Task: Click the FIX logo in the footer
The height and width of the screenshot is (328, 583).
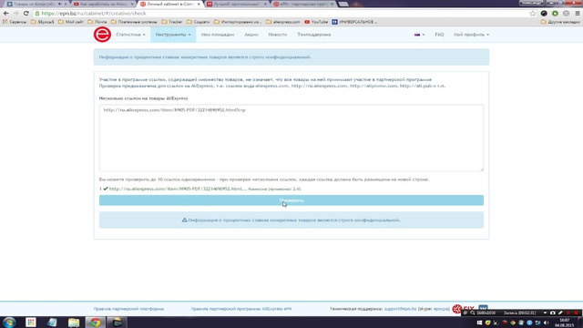Action: tap(464, 309)
